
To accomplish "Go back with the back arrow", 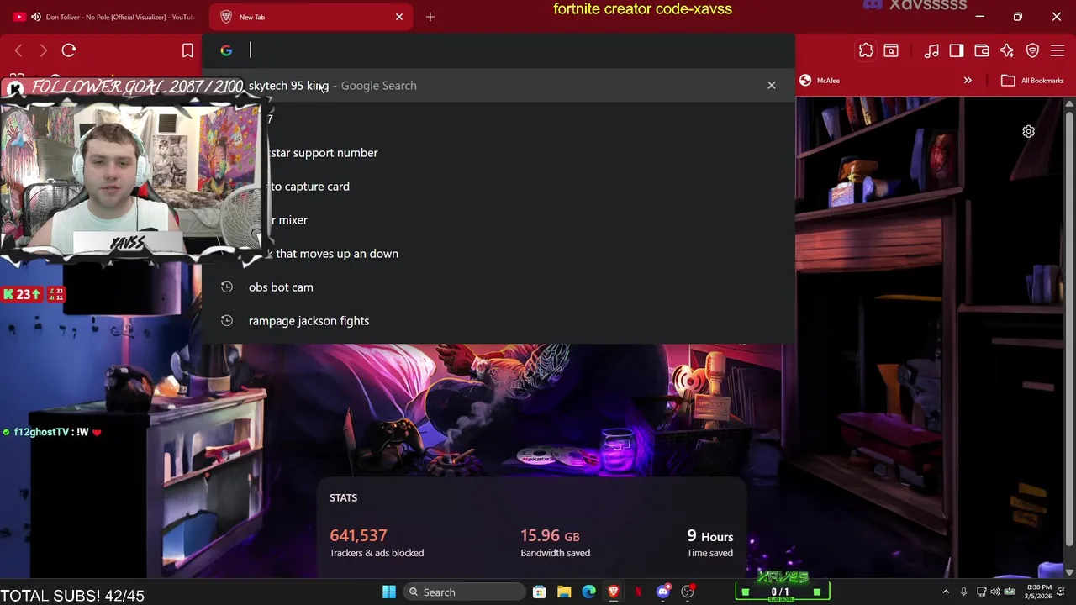I will [18, 51].
